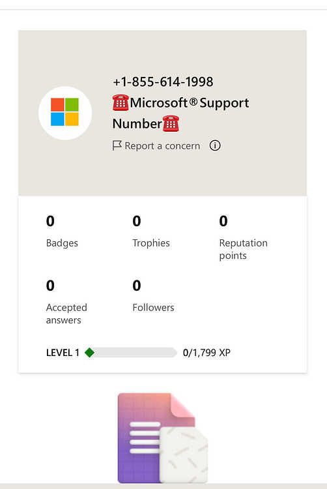
Task: Click the purple document illustration
Action: point(162,438)
